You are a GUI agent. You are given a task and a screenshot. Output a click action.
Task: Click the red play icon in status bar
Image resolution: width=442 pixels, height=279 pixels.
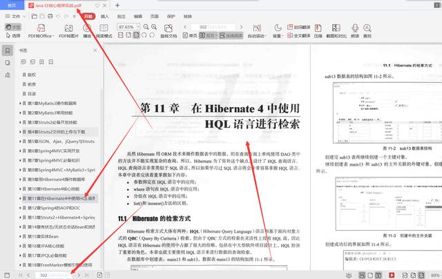tap(392, 275)
